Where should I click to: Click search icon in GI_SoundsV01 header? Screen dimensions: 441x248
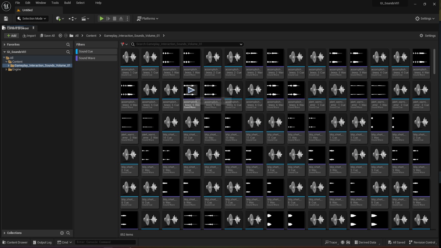point(68,52)
